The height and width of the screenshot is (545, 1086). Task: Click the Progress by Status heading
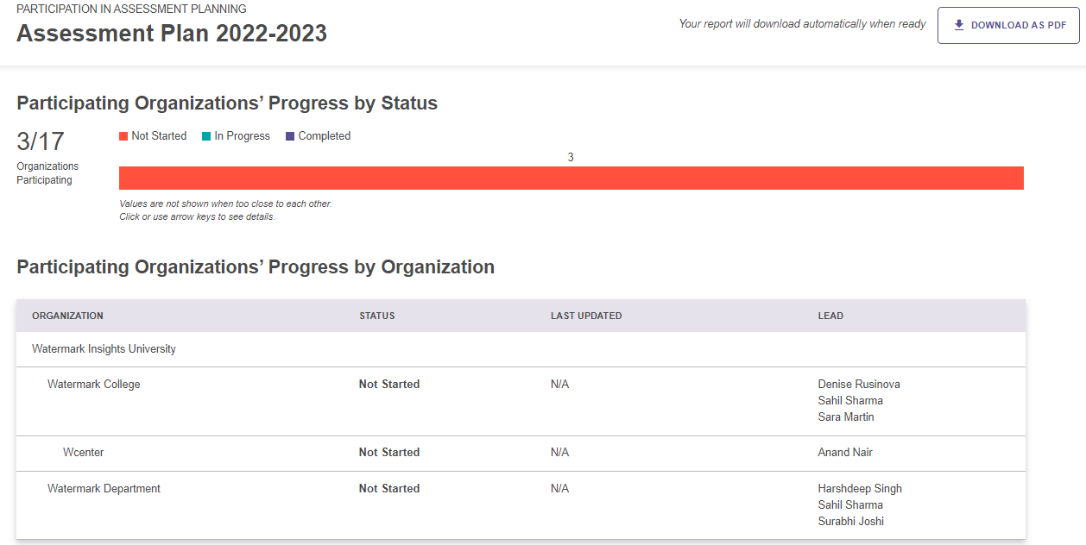click(x=227, y=103)
